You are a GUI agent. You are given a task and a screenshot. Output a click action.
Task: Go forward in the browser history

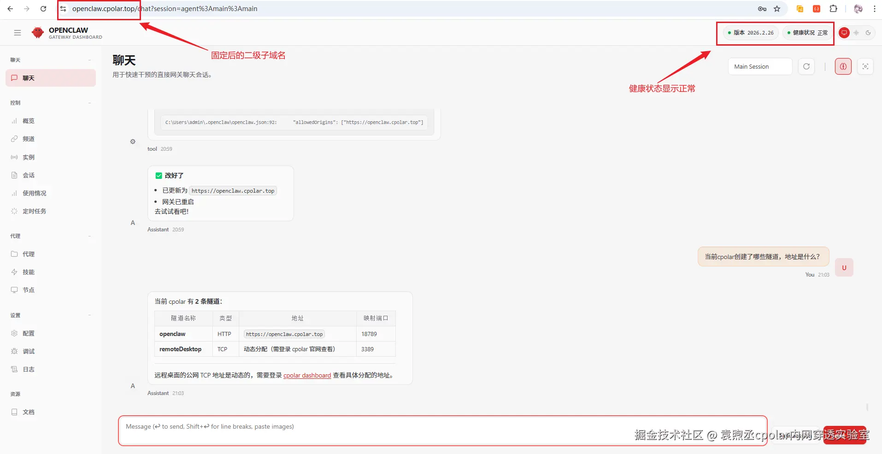pyautogui.click(x=27, y=9)
